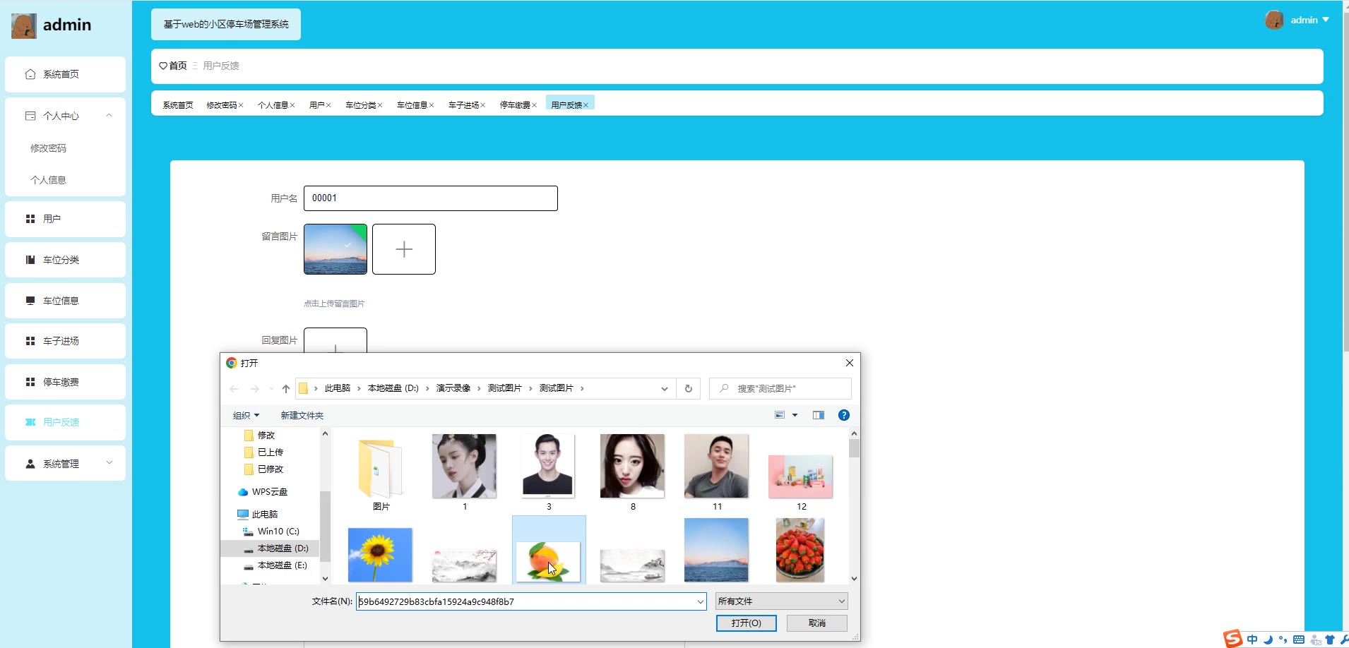Image resolution: width=1349 pixels, height=648 pixels.
Task: Switch to the 车子进场 tab
Action: click(464, 105)
